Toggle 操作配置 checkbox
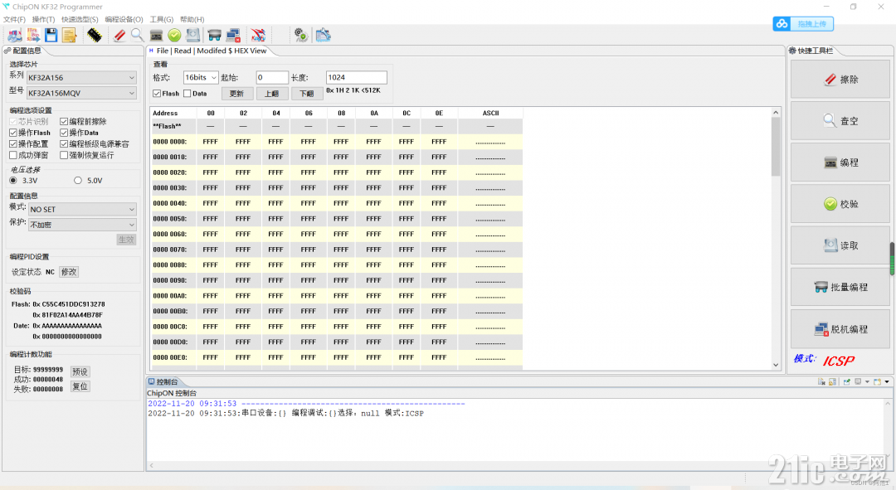Image resolution: width=896 pixels, height=490 pixels. [x=13, y=144]
